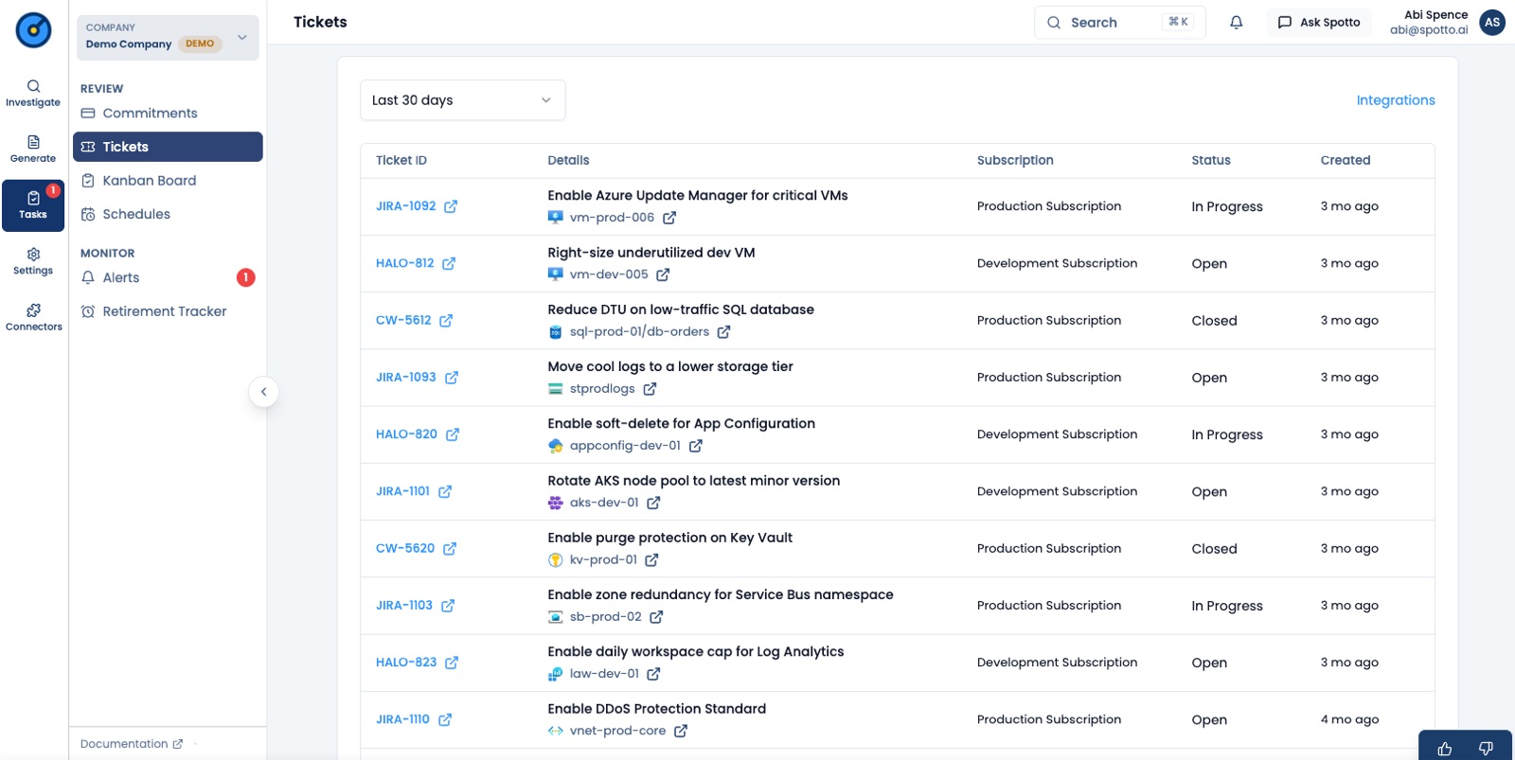The height and width of the screenshot is (760, 1515).
Task: Go to Commitments page
Action: click(168, 113)
